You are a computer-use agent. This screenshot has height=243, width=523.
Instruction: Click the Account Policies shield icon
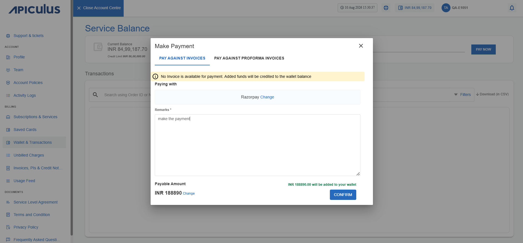coord(8,83)
